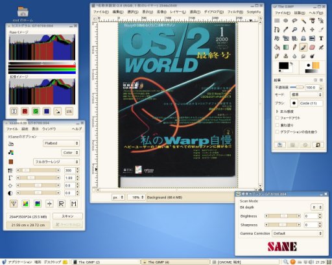The height and width of the screenshot is (265, 332).
Task: Open the Gamma Correction Default dropdown
Action: coord(297,233)
